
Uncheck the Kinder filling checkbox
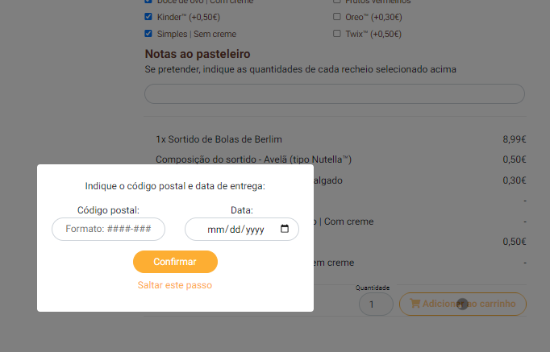point(148,16)
